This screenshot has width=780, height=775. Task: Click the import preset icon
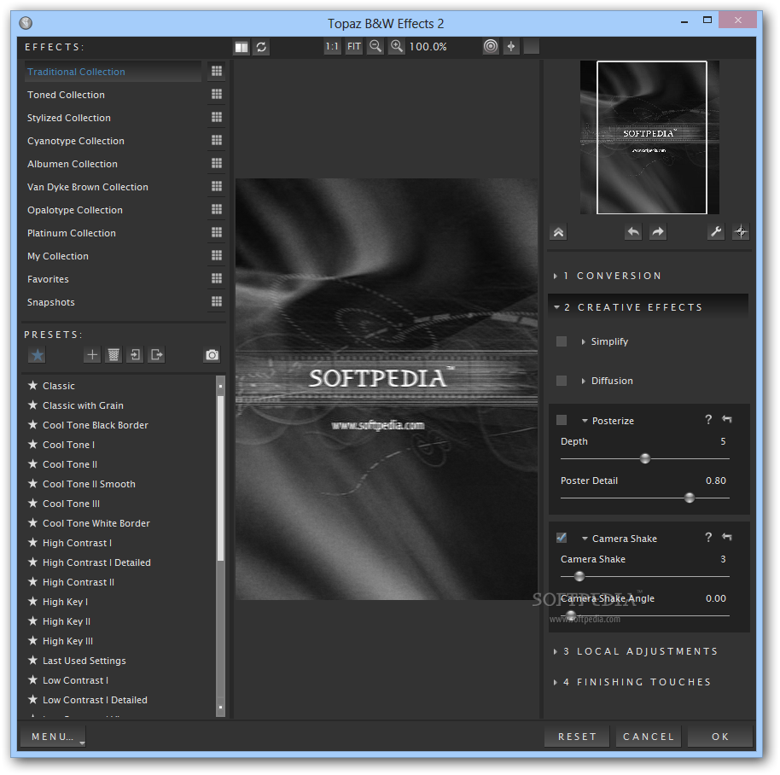(135, 355)
